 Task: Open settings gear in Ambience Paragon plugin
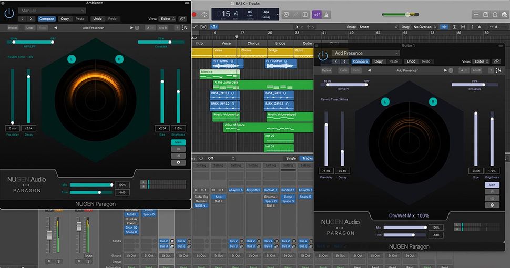[x=178, y=162]
